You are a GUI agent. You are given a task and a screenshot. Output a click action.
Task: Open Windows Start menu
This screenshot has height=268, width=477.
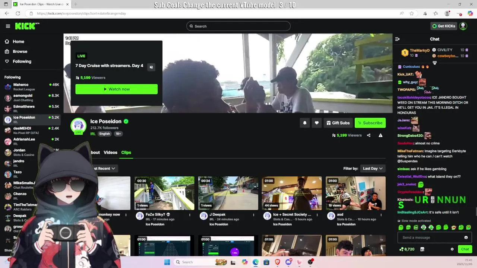click(167, 262)
